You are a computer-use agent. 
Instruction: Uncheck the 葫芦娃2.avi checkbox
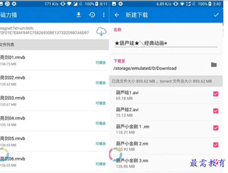tap(216, 111)
